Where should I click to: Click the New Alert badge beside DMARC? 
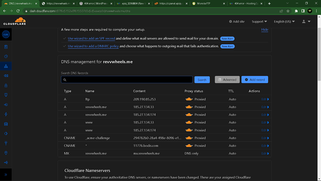(x=227, y=46)
